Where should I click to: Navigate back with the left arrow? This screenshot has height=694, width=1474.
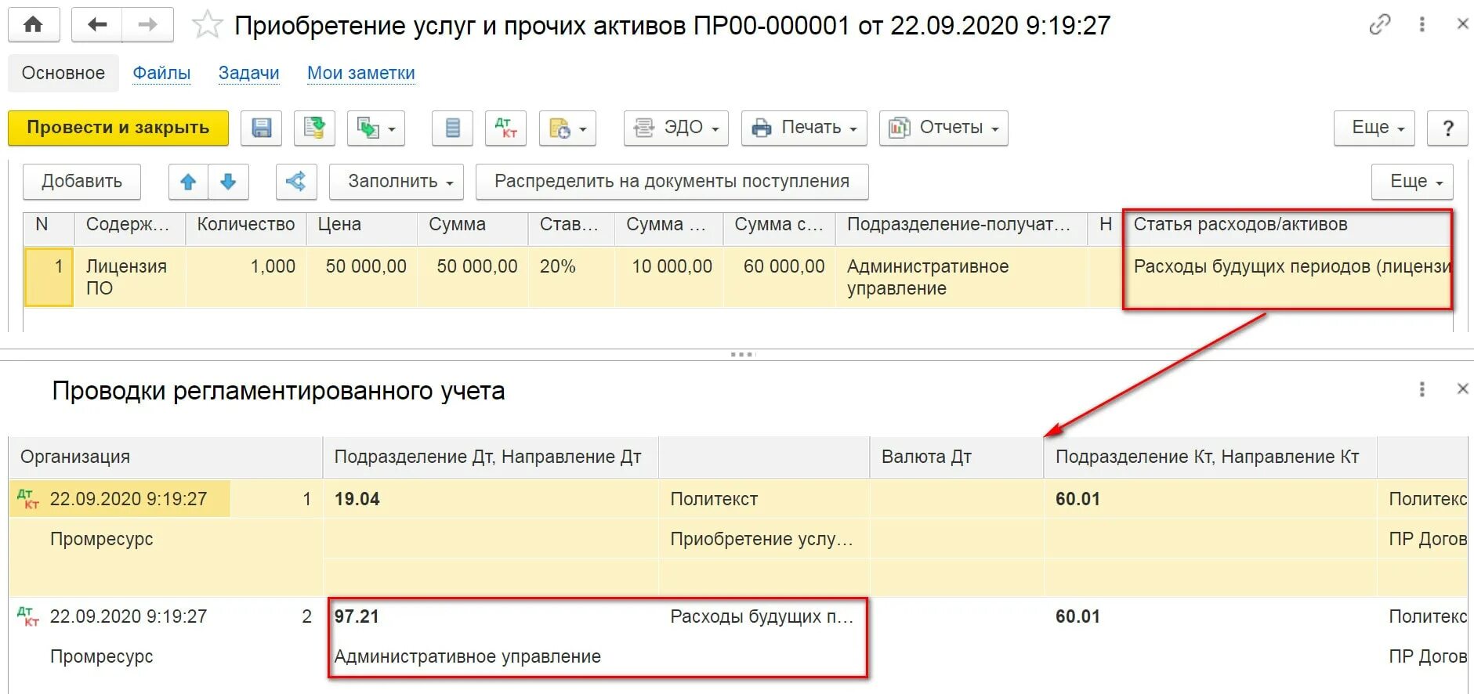[96, 25]
